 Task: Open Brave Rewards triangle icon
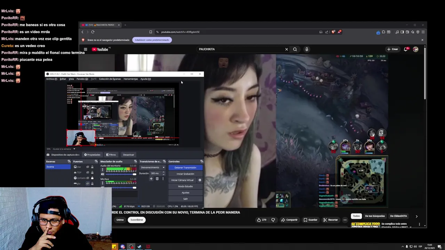tap(339, 32)
